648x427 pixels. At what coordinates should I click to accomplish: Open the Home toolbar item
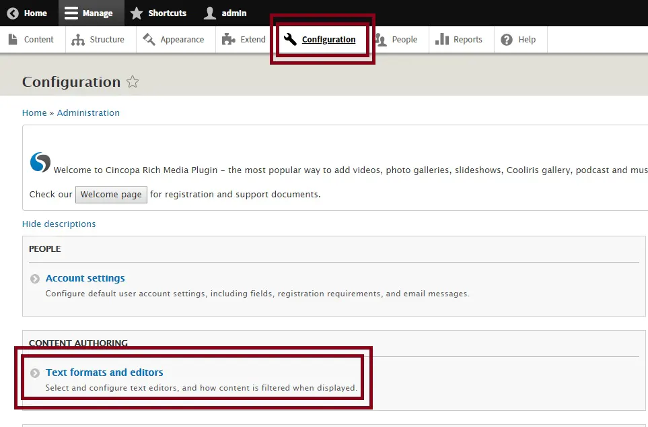point(29,13)
